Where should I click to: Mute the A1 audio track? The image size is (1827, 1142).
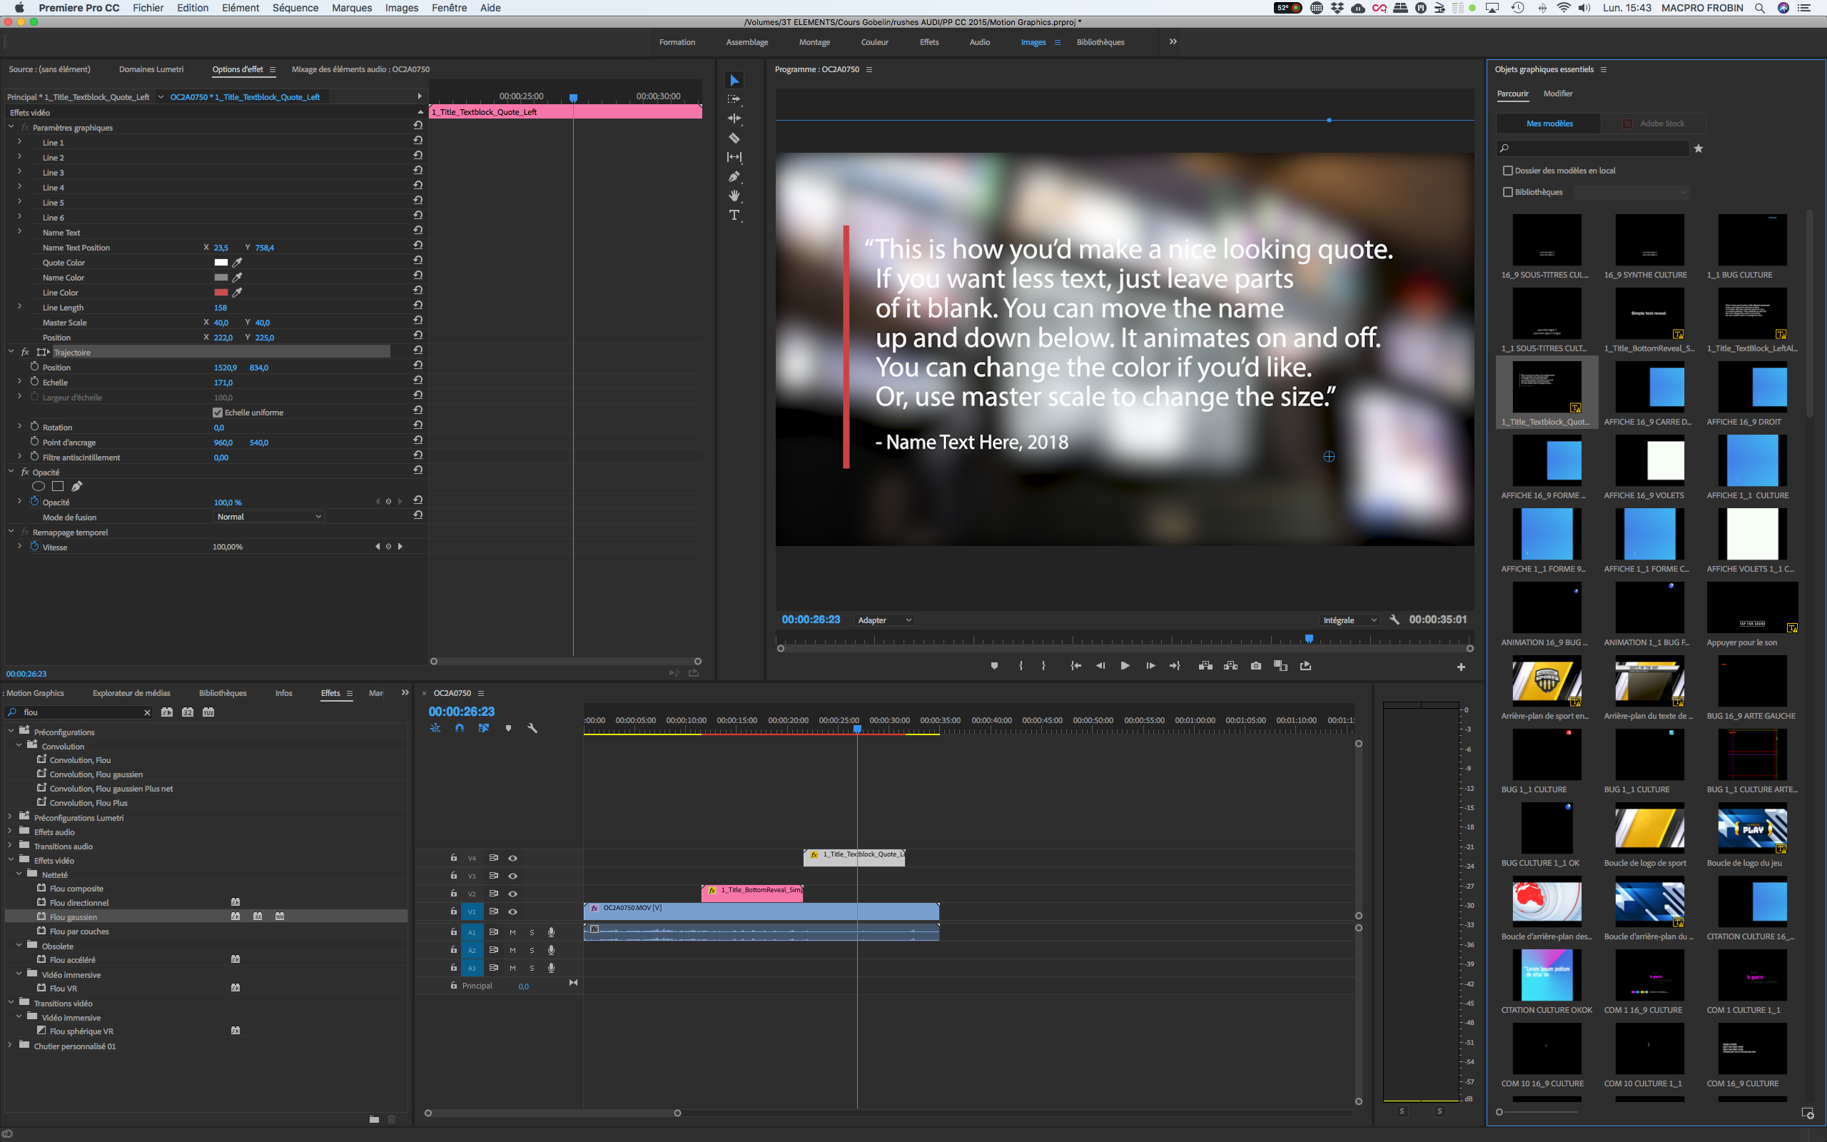point(512,932)
